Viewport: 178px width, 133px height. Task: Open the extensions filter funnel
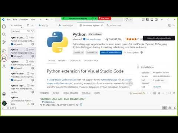32,31
